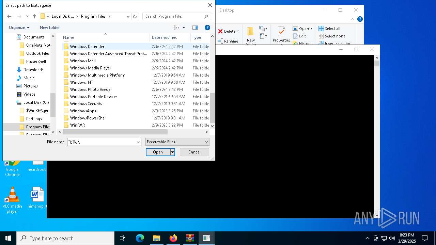Open the Windows Start menu
Viewport: 436px width, 245px height.
8,238
